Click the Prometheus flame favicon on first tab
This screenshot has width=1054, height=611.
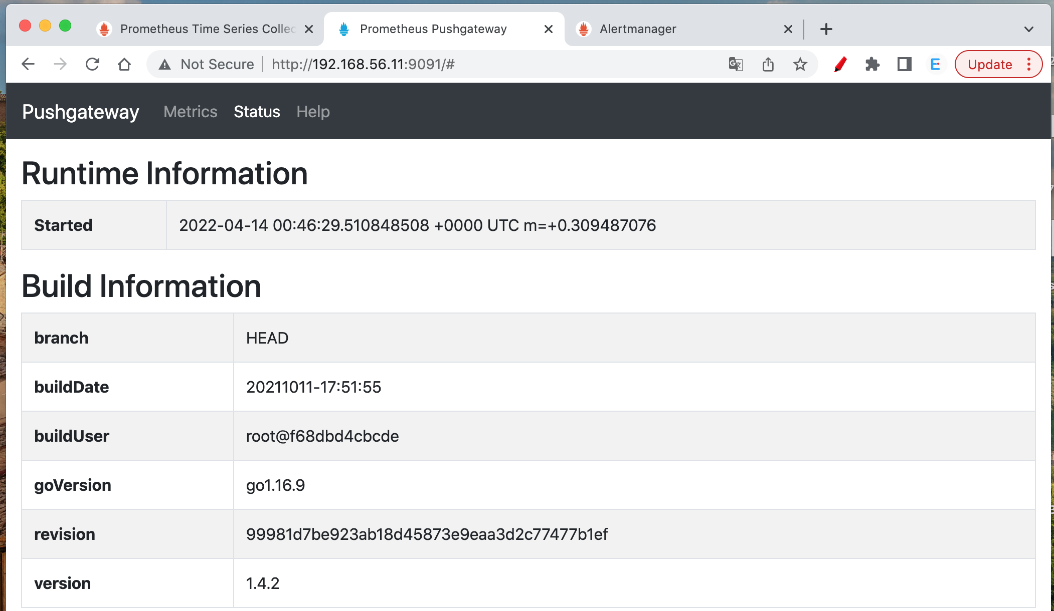click(104, 29)
